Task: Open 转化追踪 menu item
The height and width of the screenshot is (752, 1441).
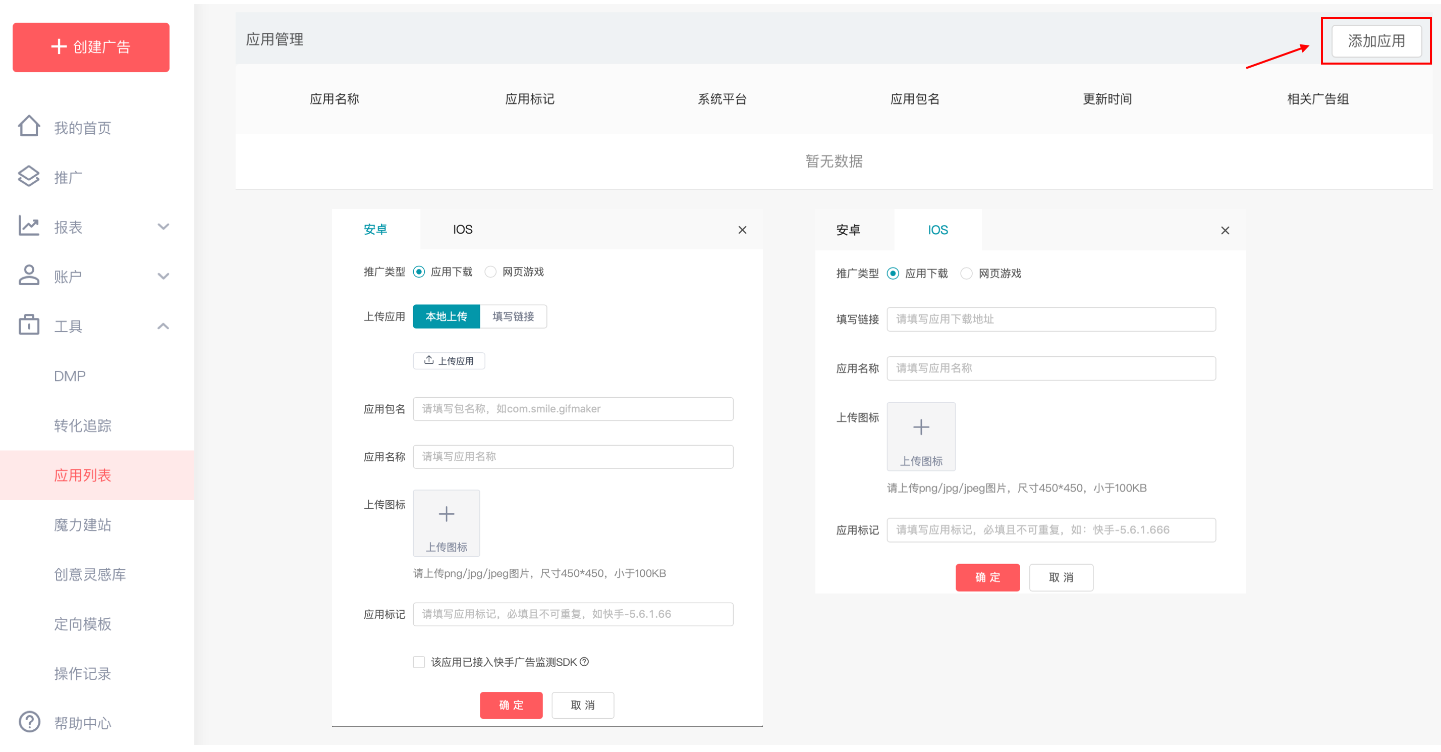Action: [x=82, y=426]
